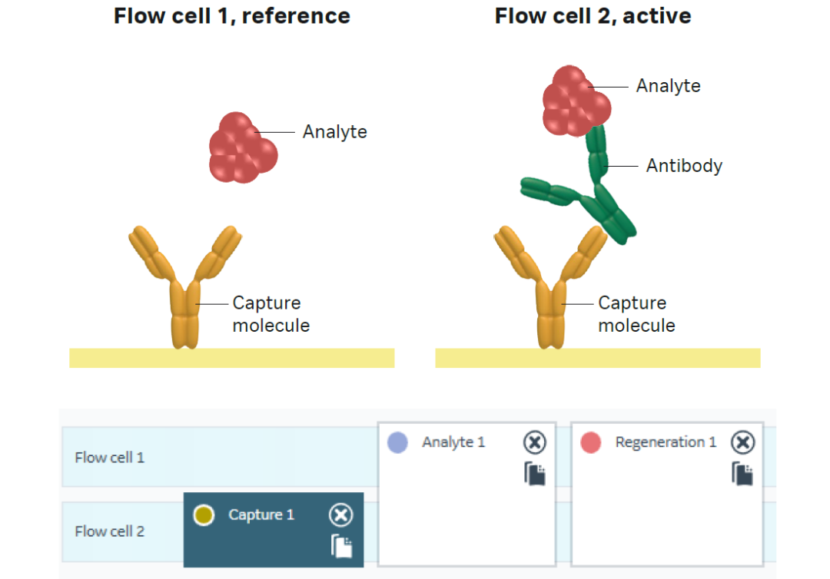Remove the Capture 1 step
Image resolution: width=830 pixels, height=579 pixels.
[340, 515]
